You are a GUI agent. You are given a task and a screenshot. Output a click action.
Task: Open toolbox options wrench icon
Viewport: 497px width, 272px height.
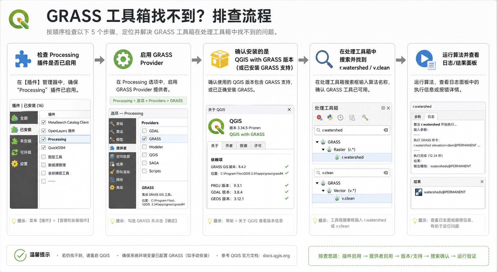[x=365, y=117]
